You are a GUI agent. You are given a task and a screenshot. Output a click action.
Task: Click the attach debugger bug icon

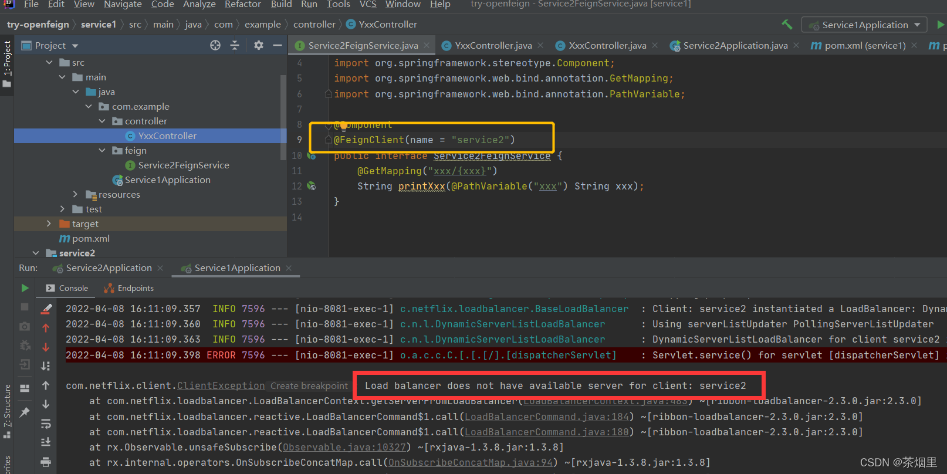pos(25,346)
